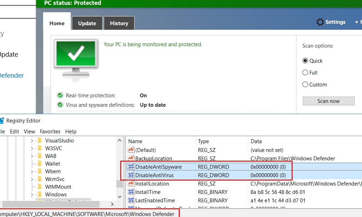
Task: Click the (Default) string value icon
Action: [131, 150]
